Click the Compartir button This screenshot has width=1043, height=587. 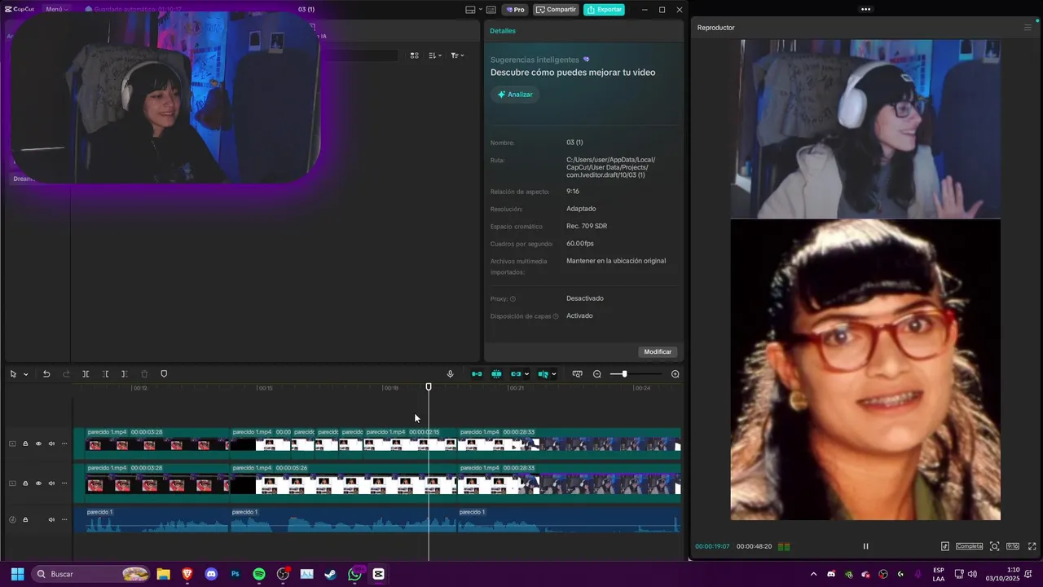(x=556, y=10)
